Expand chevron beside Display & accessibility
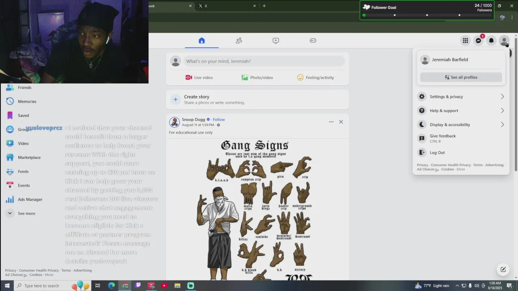The height and width of the screenshot is (291, 518). tap(502, 124)
